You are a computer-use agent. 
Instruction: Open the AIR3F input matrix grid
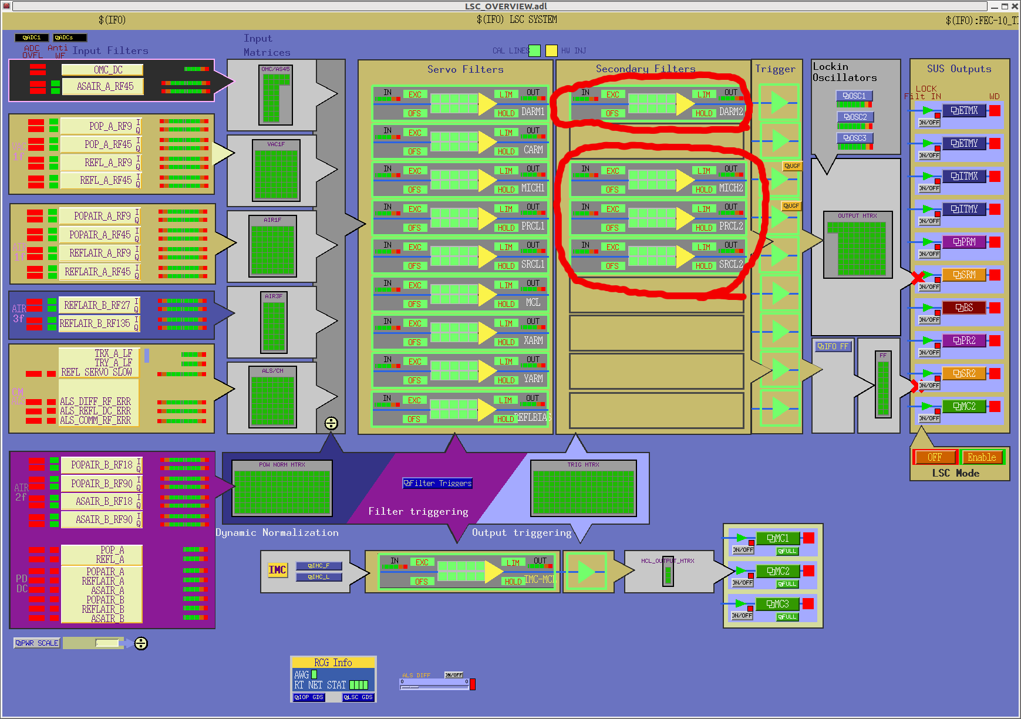(274, 322)
